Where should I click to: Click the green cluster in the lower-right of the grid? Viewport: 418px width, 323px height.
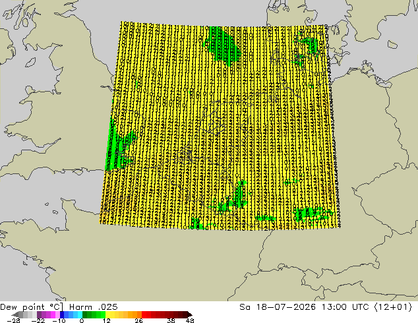(x=312, y=214)
